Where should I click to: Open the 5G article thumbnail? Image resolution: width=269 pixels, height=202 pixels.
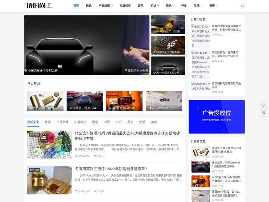click(x=168, y=45)
